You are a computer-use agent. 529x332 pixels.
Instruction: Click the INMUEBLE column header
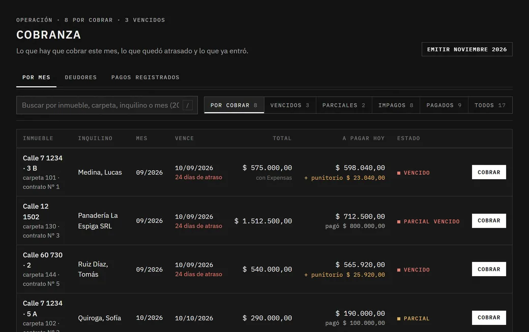click(x=38, y=139)
